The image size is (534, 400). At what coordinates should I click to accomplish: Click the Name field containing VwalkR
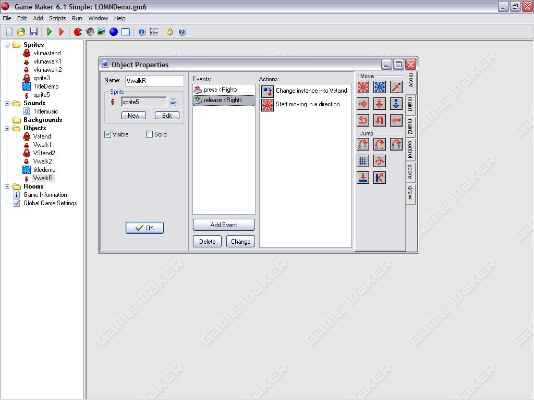point(154,81)
